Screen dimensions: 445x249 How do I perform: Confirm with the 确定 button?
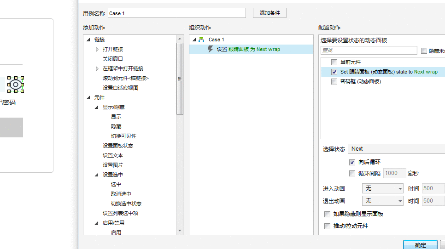coord(420,245)
